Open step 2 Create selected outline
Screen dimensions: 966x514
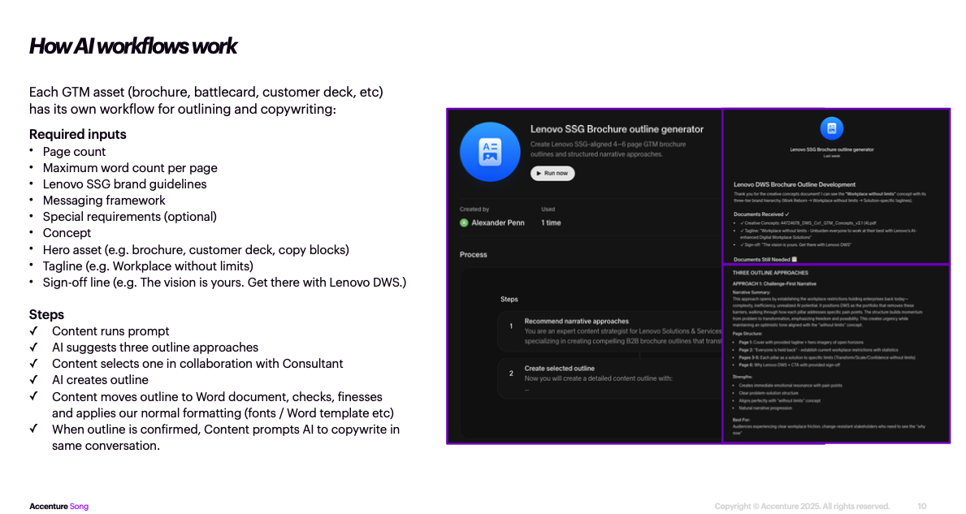click(610, 378)
